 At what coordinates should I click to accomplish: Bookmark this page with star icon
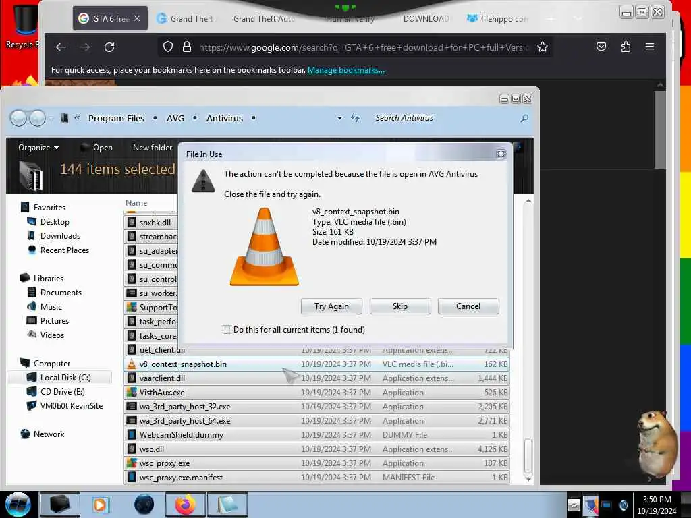click(x=543, y=47)
